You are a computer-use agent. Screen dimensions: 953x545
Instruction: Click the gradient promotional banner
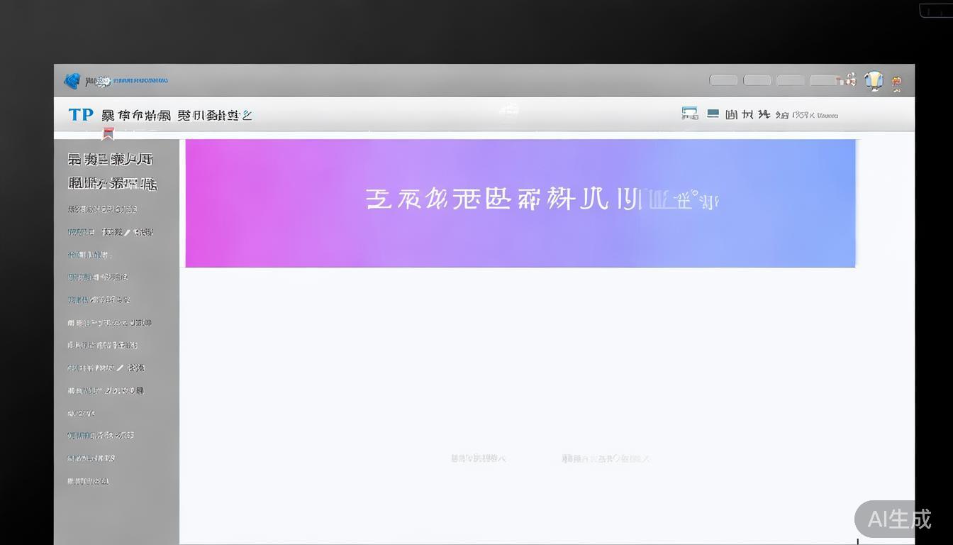(x=520, y=203)
